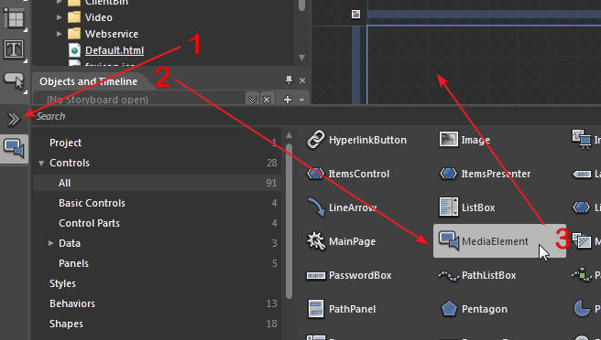Open storyboard options dropdown arrow

point(302,100)
